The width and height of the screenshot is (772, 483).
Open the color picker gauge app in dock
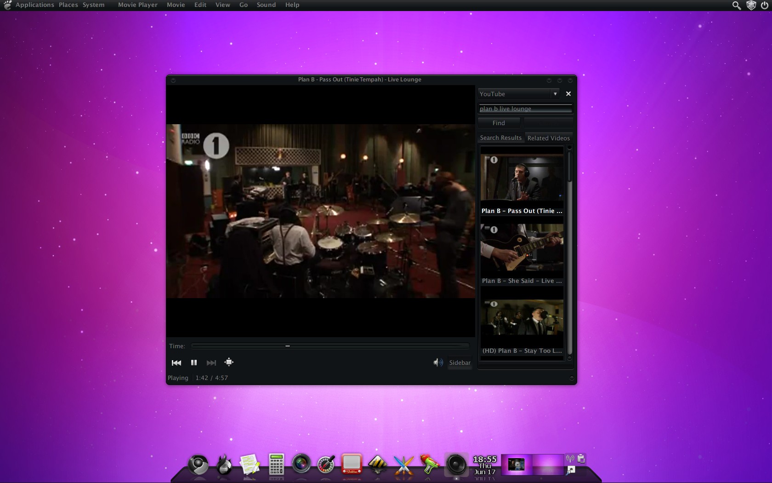(x=326, y=465)
